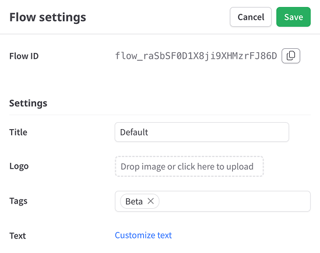Focus the Title input field
The width and height of the screenshot is (320, 253).
(x=202, y=132)
